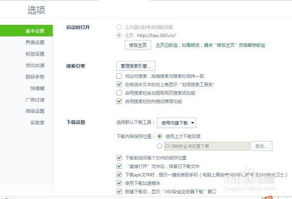Click the http://hao.360.cn/ homepage address

tap(156, 36)
